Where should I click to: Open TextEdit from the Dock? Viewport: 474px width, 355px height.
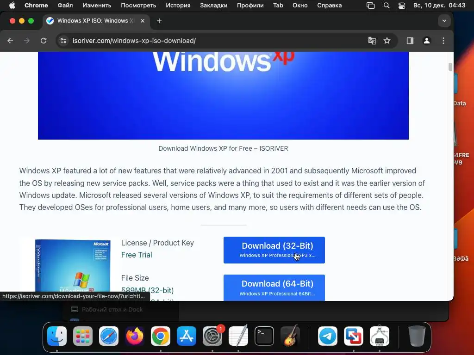[x=238, y=336]
